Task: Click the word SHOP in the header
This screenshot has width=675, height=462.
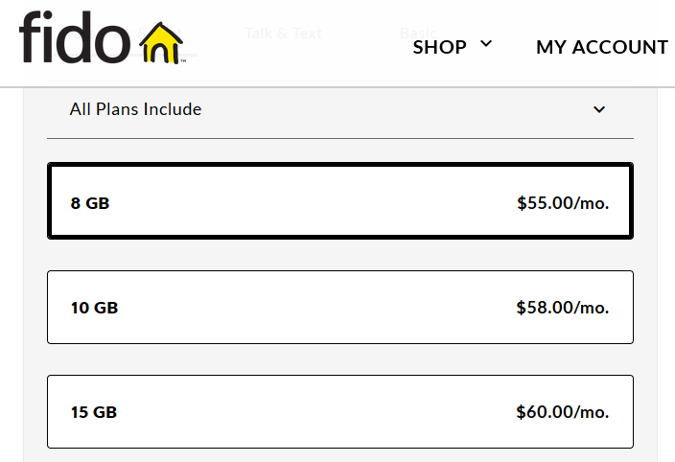Action: point(440,47)
